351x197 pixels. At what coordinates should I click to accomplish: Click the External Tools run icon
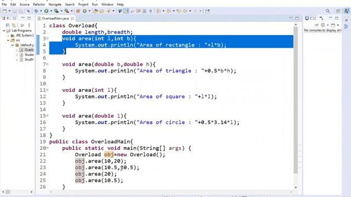point(66,11)
